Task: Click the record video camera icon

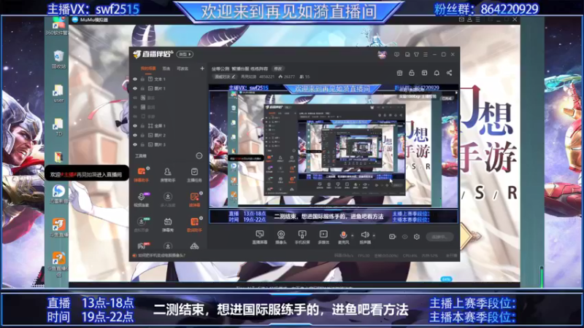Action: (x=392, y=236)
